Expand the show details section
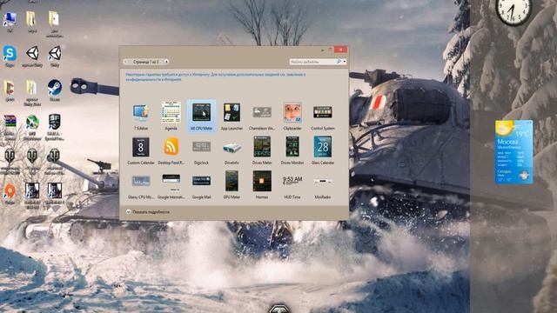557x313 pixels. 148,212
